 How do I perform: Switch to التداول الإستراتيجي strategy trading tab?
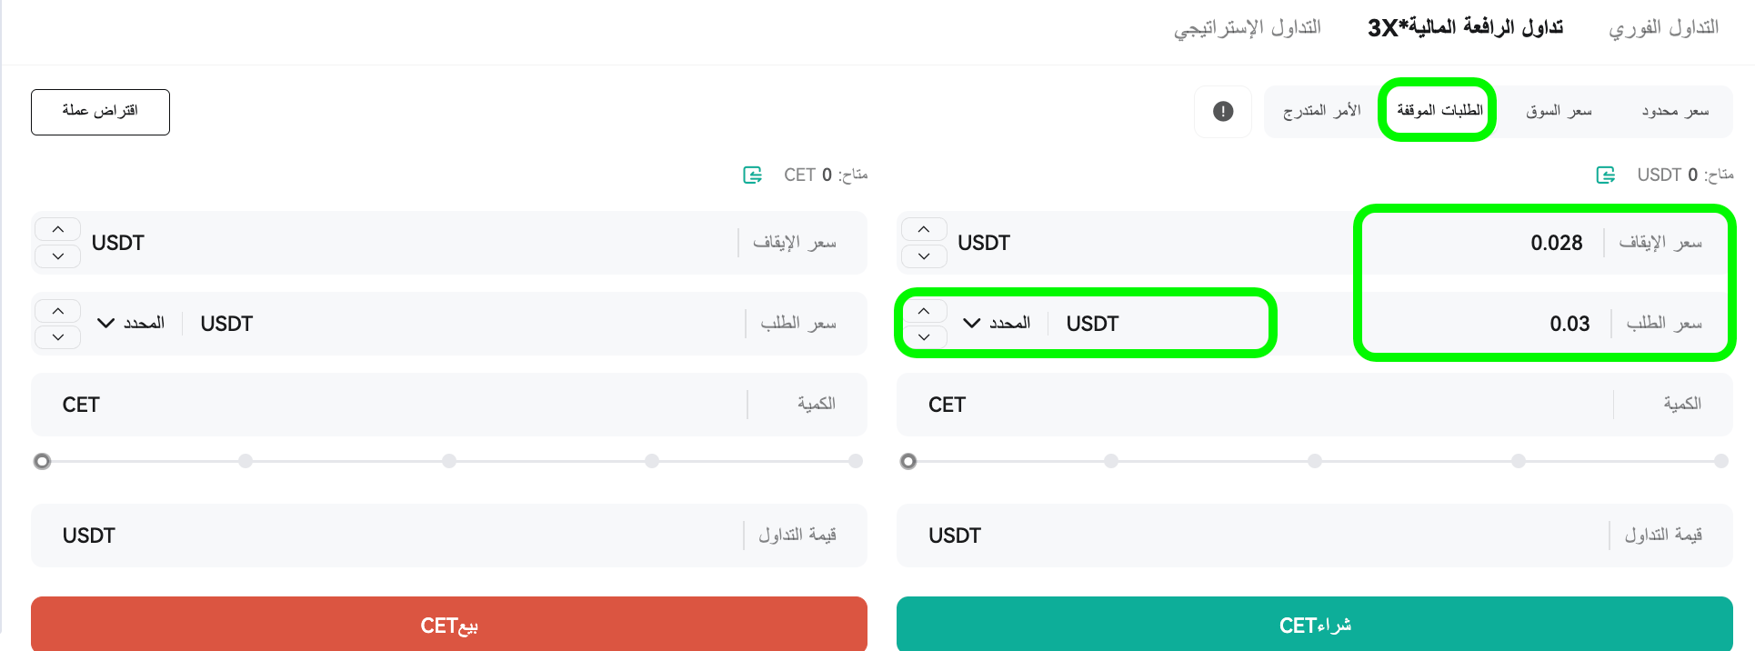(1247, 28)
